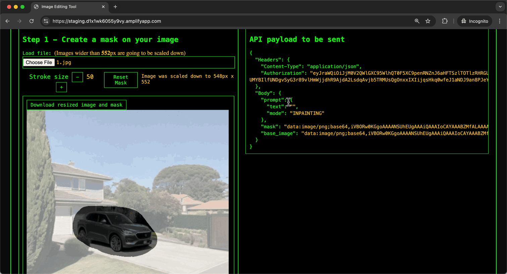Click the "INPAINTING" mode value
This screenshot has height=274, width=507.
[x=307, y=113]
